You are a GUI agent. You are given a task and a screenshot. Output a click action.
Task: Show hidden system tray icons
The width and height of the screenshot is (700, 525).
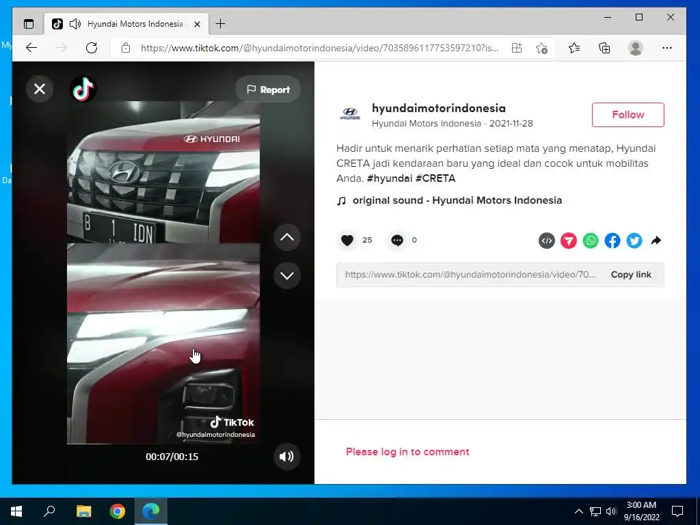click(x=578, y=511)
